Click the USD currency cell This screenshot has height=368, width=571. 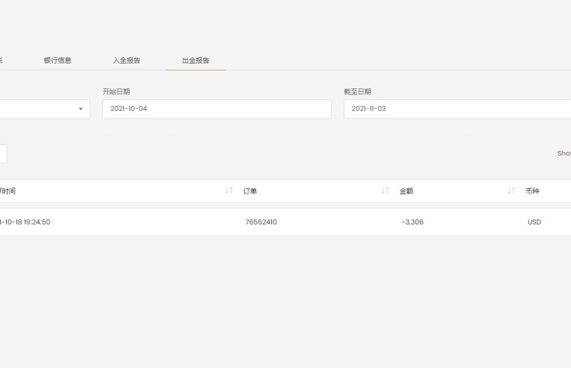(x=534, y=222)
